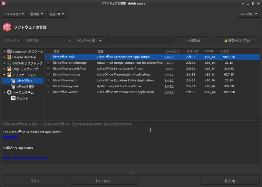Tick the libreoffice-pyuno checkbox
Screen dimensions: 262x187
[x=48, y=86]
